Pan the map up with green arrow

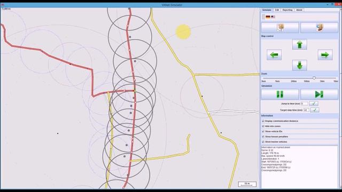(299, 44)
